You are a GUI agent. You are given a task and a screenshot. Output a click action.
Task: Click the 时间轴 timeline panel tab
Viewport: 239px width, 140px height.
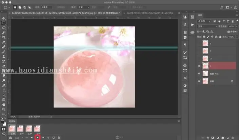[x=12, y=121]
